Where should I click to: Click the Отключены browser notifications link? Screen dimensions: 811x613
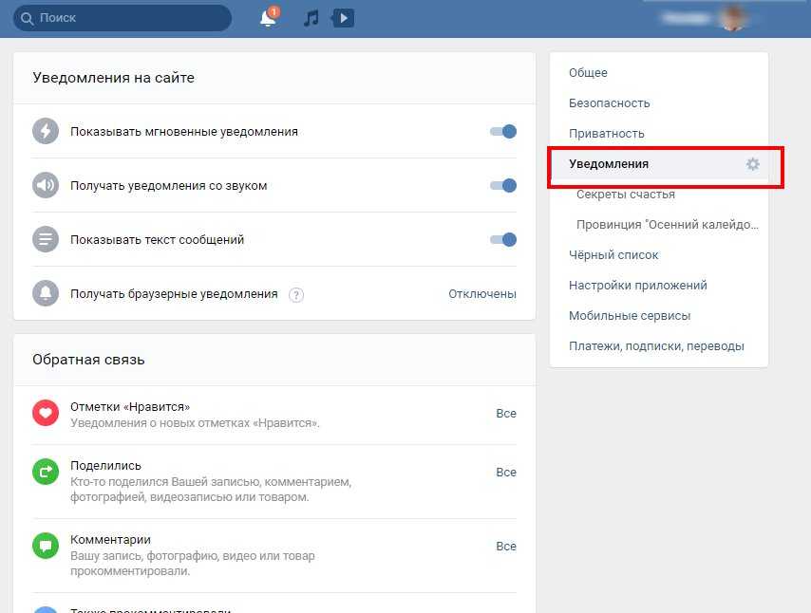[482, 294]
